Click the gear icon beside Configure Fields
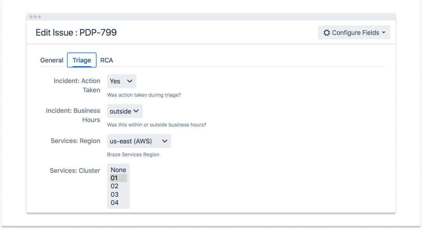Viewport: 422px width, 229px height. [327, 33]
